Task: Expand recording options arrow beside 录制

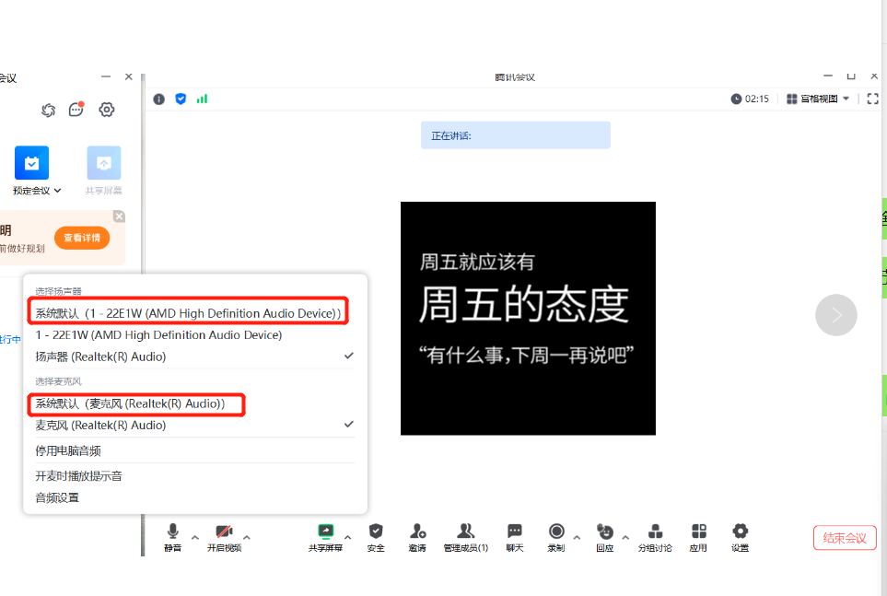Action: 577,537
